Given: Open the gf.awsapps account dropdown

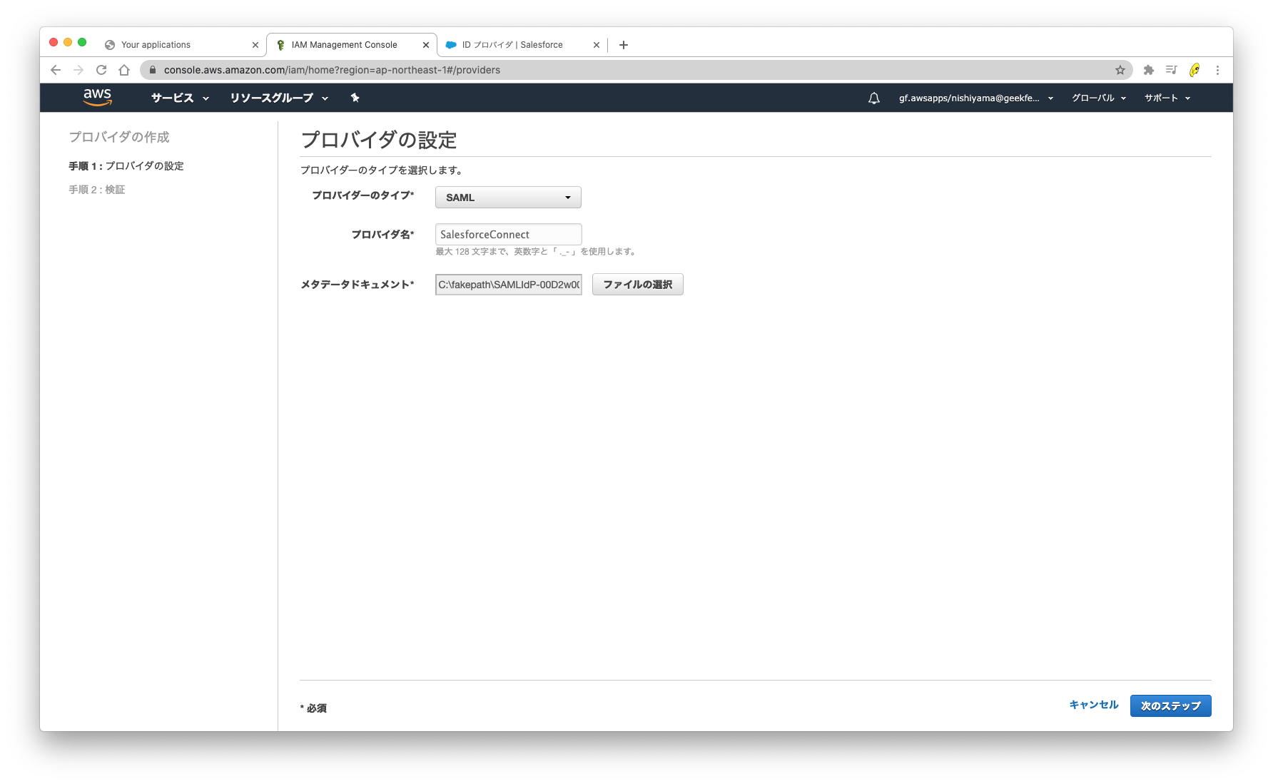Looking at the screenshot, I should [x=975, y=98].
